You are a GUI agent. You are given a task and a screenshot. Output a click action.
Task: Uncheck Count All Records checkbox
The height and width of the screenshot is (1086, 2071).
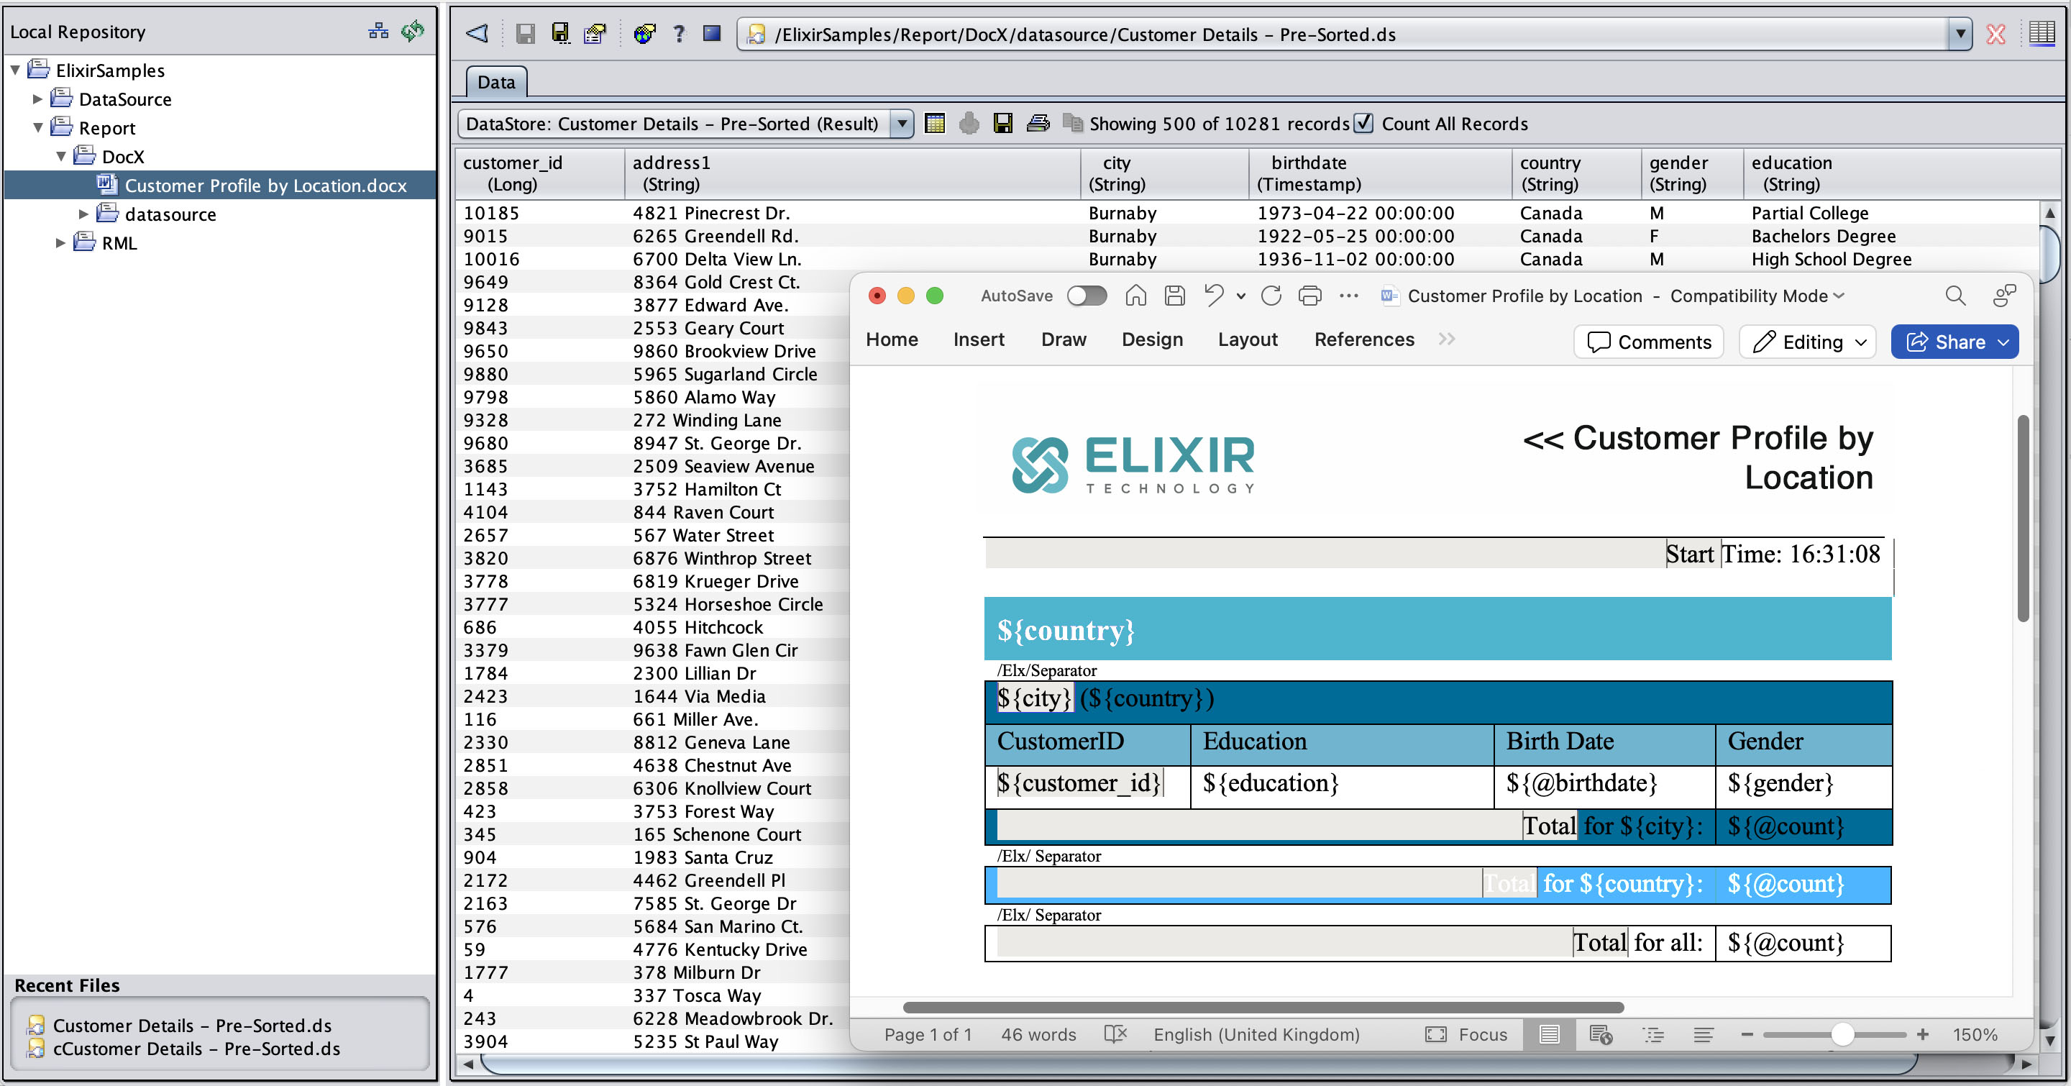(1363, 123)
